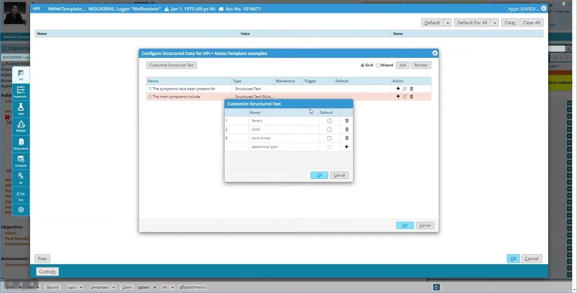Screen dimensions: 577x293
Task: Delete the 'fevers' option
Action: coord(347,121)
